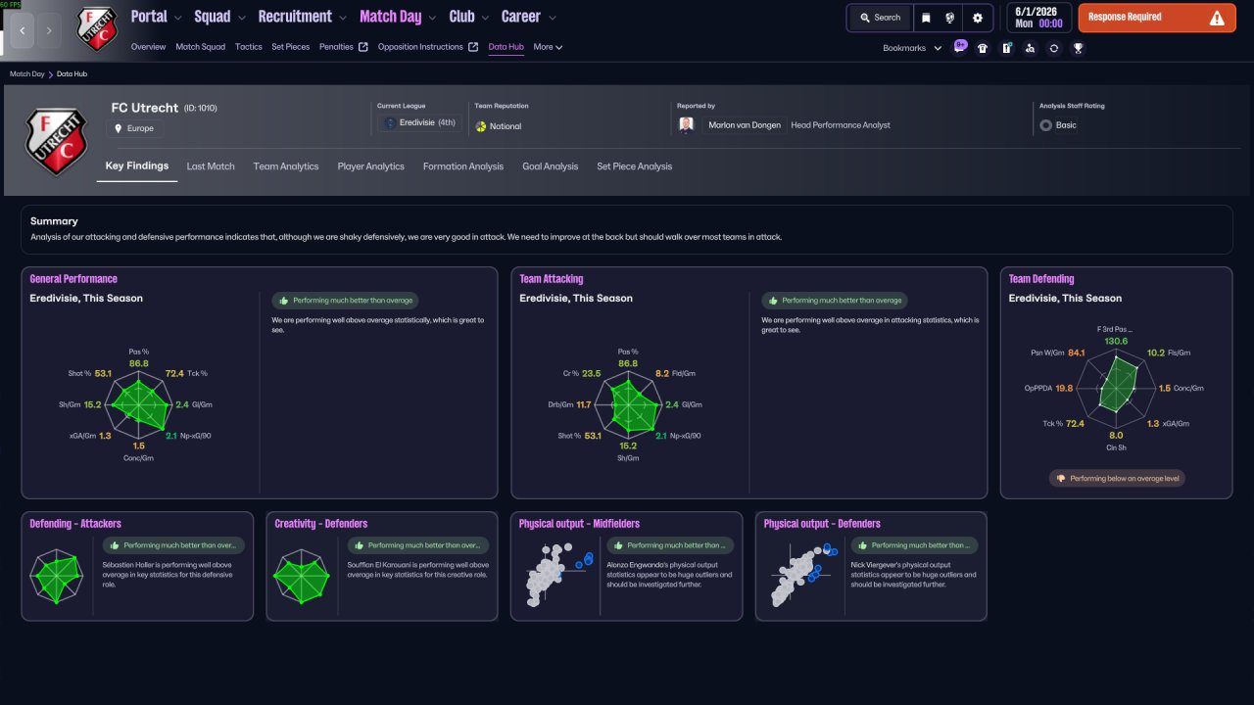Click the pop-out icon next to Penalties
1254x705 pixels.
tap(363, 47)
